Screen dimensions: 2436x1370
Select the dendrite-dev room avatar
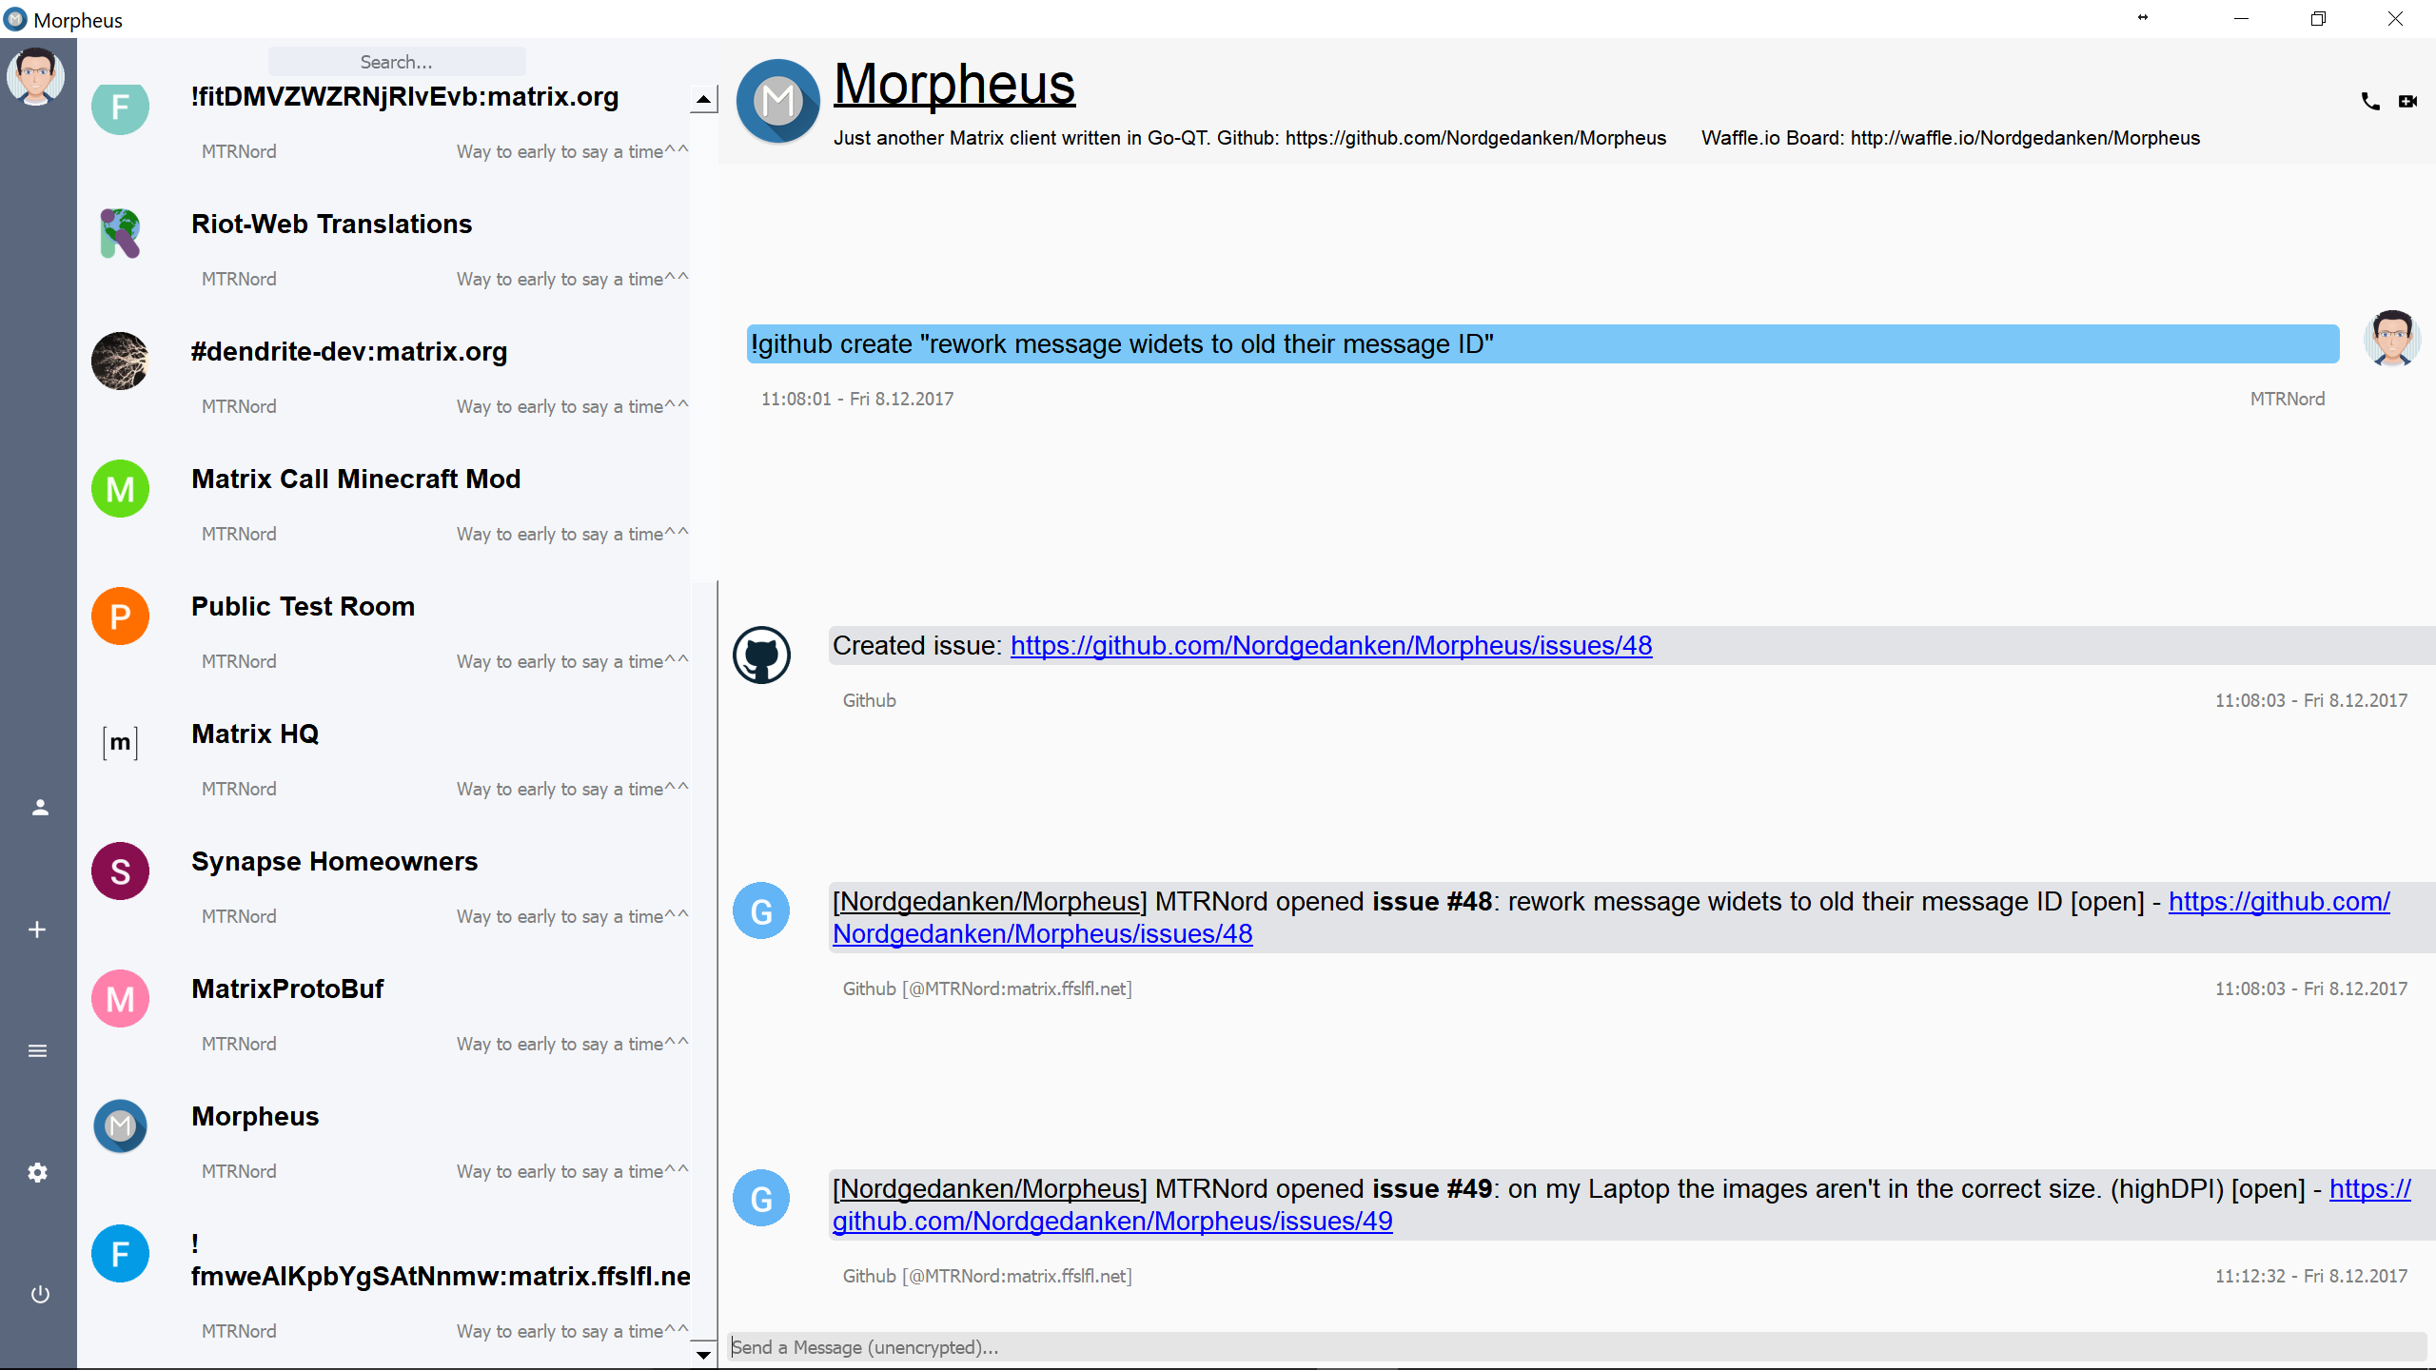pyautogui.click(x=120, y=361)
